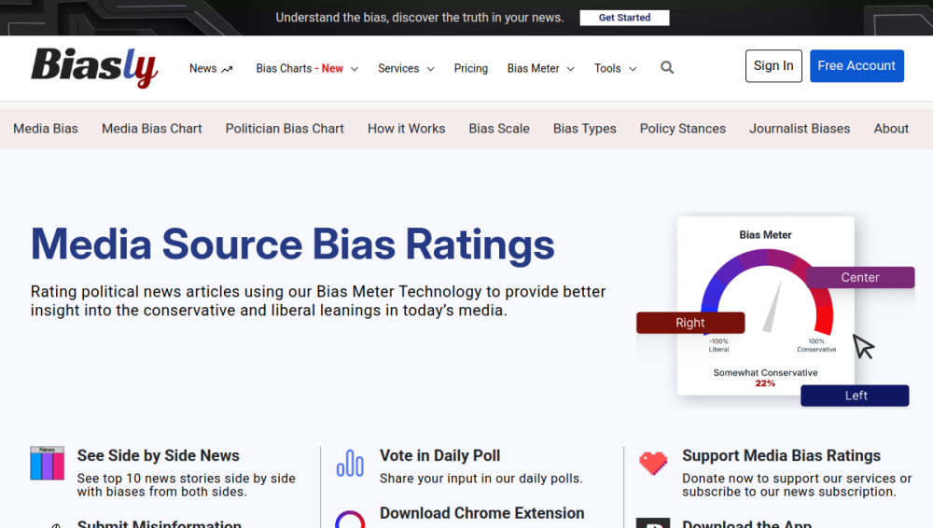The height and width of the screenshot is (528, 933).
Task: Click the 'Share your input in our daily polls' text
Action: point(481,479)
